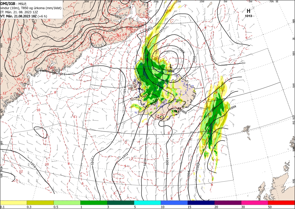The width and height of the screenshot is (295, 209).
Task: Click the light green 0.5–1 mm legend swatch
Action: pos(67,203)
